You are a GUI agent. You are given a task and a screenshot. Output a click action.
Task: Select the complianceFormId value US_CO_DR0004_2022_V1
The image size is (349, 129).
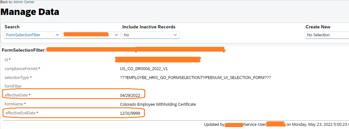point(142,69)
